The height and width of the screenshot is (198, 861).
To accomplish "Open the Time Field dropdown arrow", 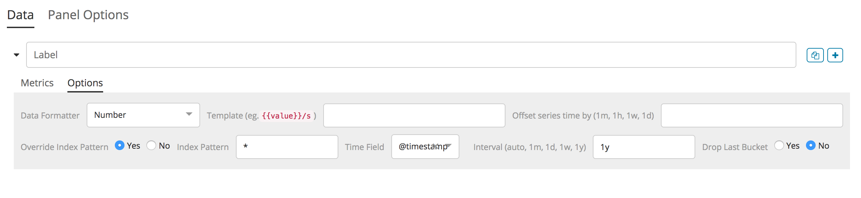I will pos(449,146).
